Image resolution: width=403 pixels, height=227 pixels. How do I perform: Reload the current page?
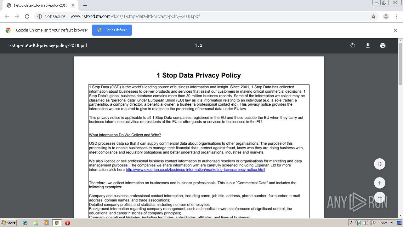[x=27, y=16]
